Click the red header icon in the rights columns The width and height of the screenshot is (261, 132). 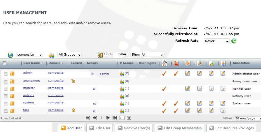[176, 63]
